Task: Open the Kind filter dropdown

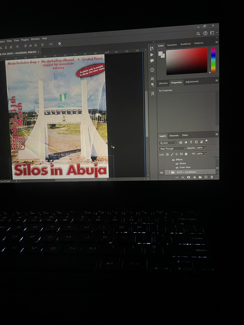Action: pyautogui.click(x=168, y=143)
